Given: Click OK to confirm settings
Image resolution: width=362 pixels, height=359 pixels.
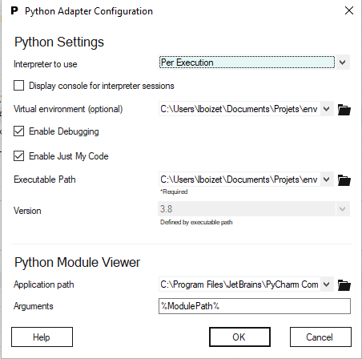Looking at the screenshot, I should (239, 337).
